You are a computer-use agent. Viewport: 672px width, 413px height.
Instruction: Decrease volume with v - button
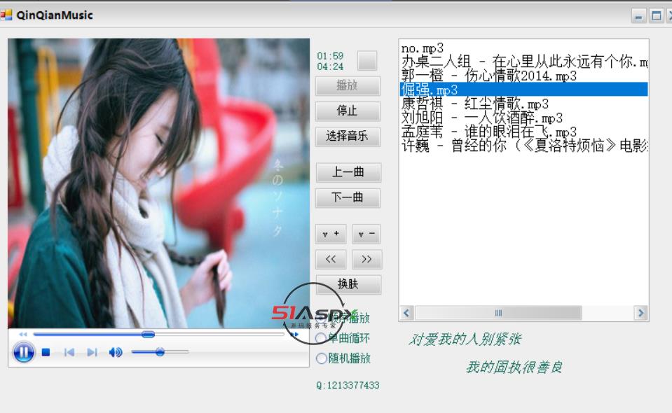366,234
